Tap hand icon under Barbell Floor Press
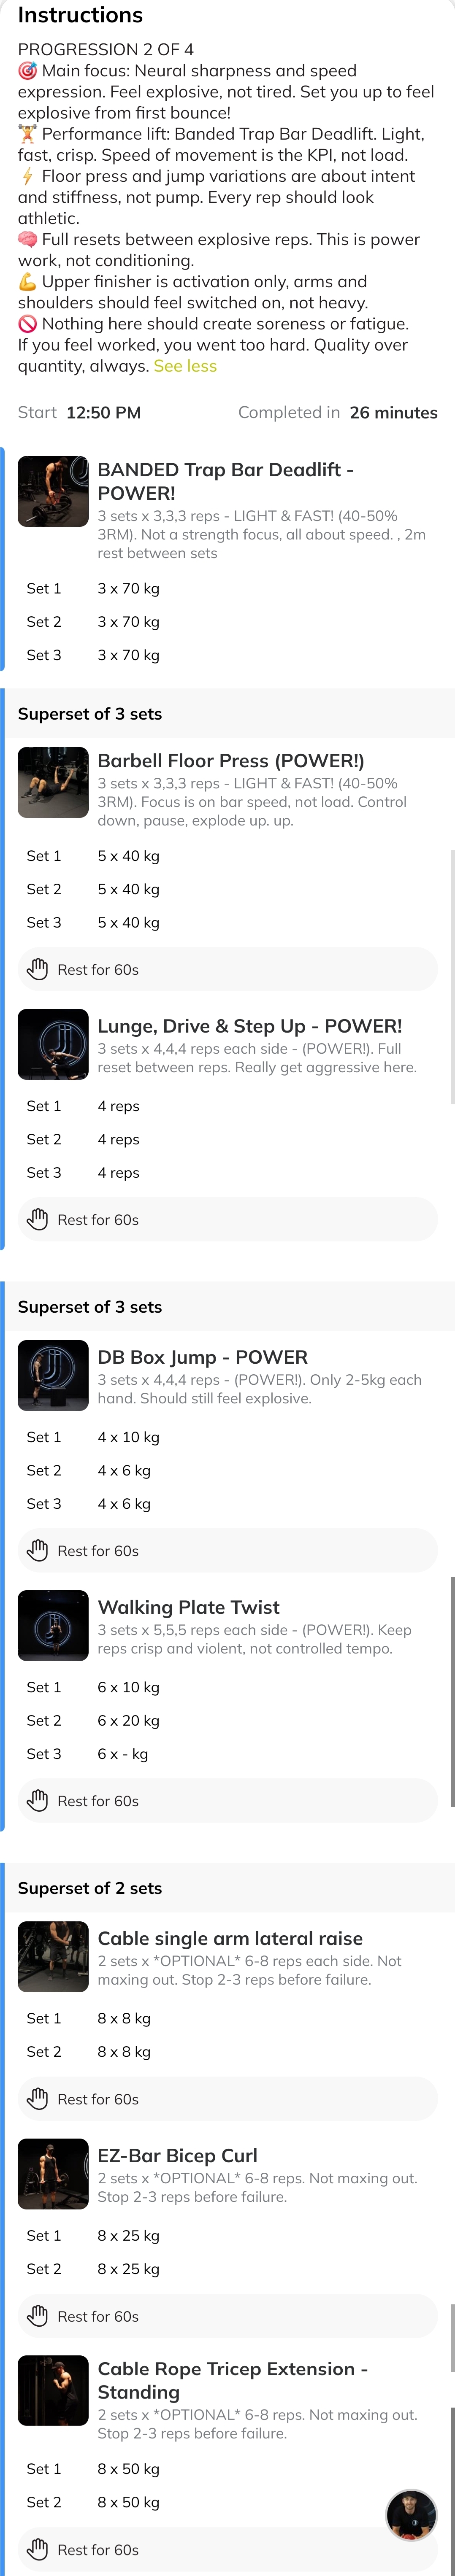The width and height of the screenshot is (455, 2576). pos(38,969)
